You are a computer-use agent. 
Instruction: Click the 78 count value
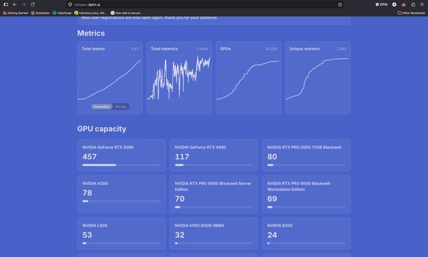point(87,193)
